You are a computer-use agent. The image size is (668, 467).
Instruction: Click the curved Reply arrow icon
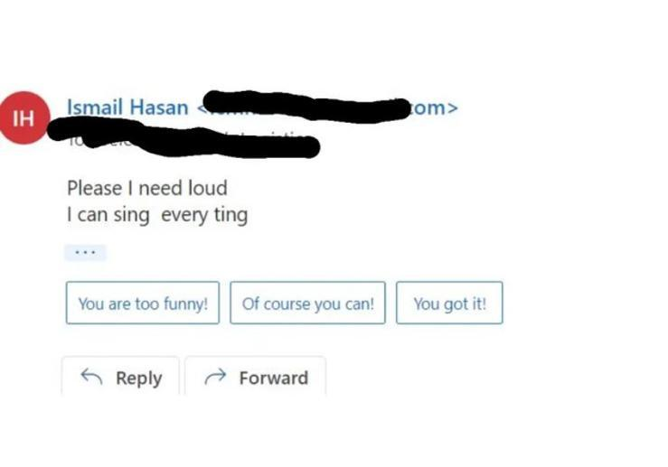click(91, 378)
